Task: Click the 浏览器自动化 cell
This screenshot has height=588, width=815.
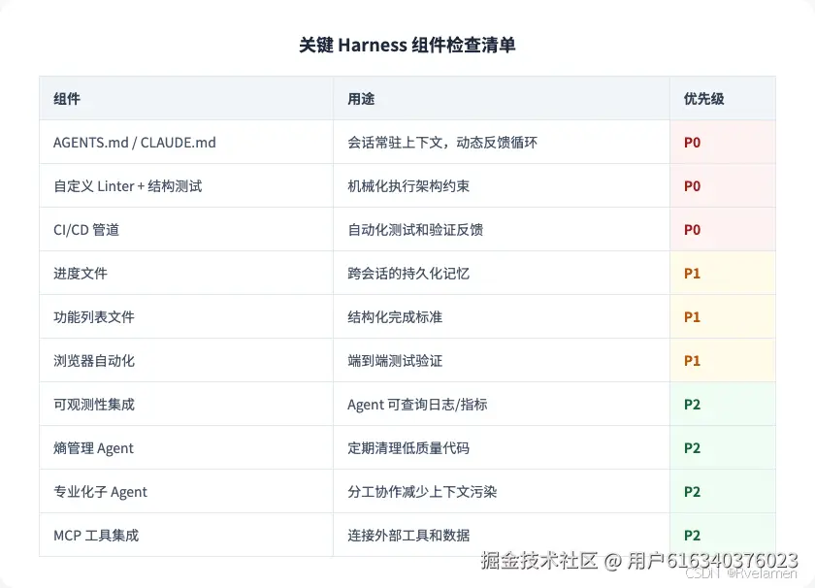Action: click(94, 361)
